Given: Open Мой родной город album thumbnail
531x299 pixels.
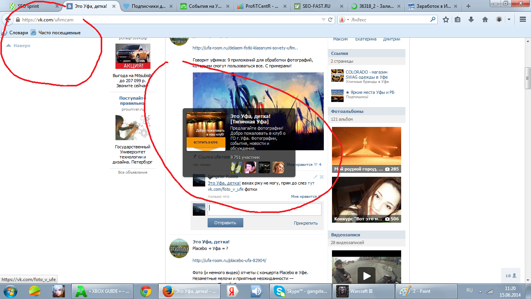Looking at the screenshot, I should pyautogui.click(x=367, y=150).
